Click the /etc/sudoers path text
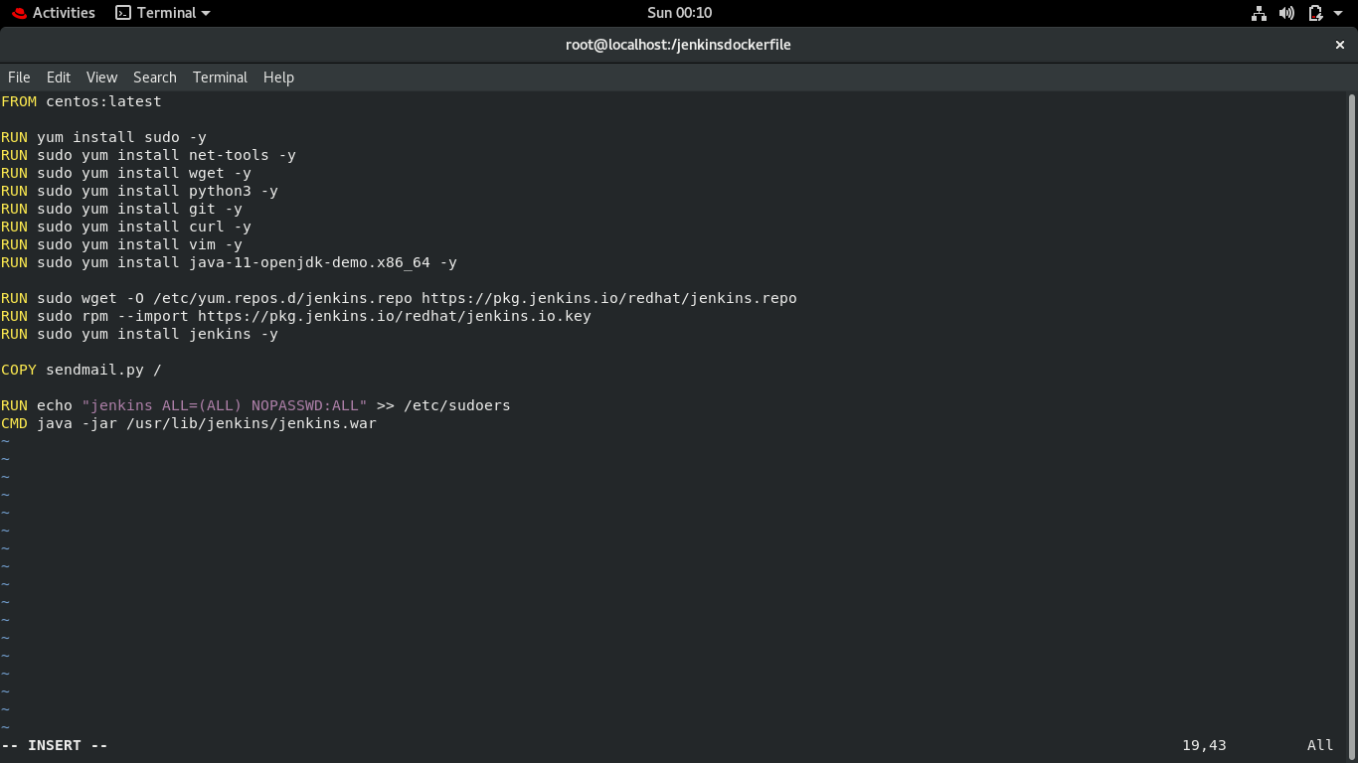Screen dimensions: 1358x763 pos(457,405)
